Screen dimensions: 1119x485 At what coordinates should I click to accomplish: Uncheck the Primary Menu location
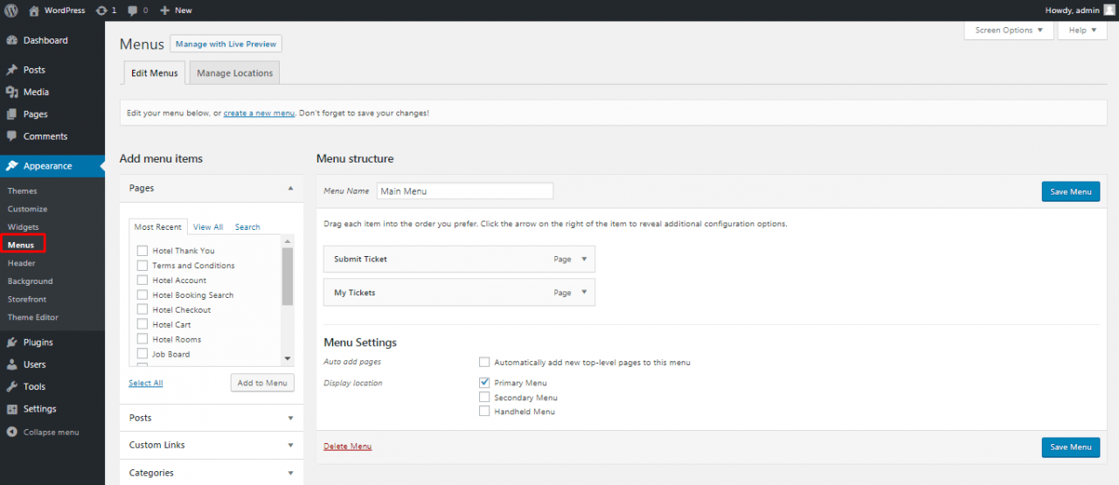pos(484,383)
